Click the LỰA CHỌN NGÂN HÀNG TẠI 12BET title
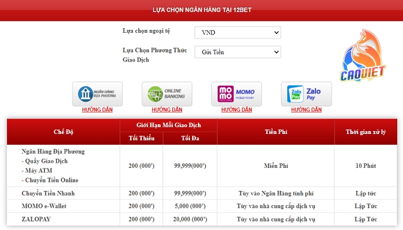The image size is (403, 230). click(x=201, y=10)
